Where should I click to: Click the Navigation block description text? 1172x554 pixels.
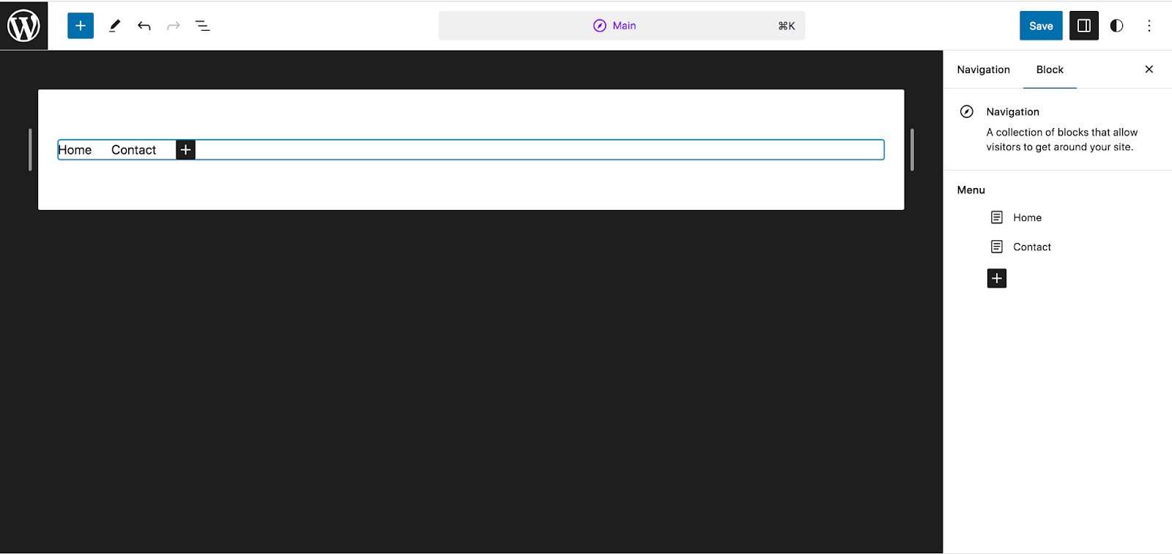(1061, 140)
